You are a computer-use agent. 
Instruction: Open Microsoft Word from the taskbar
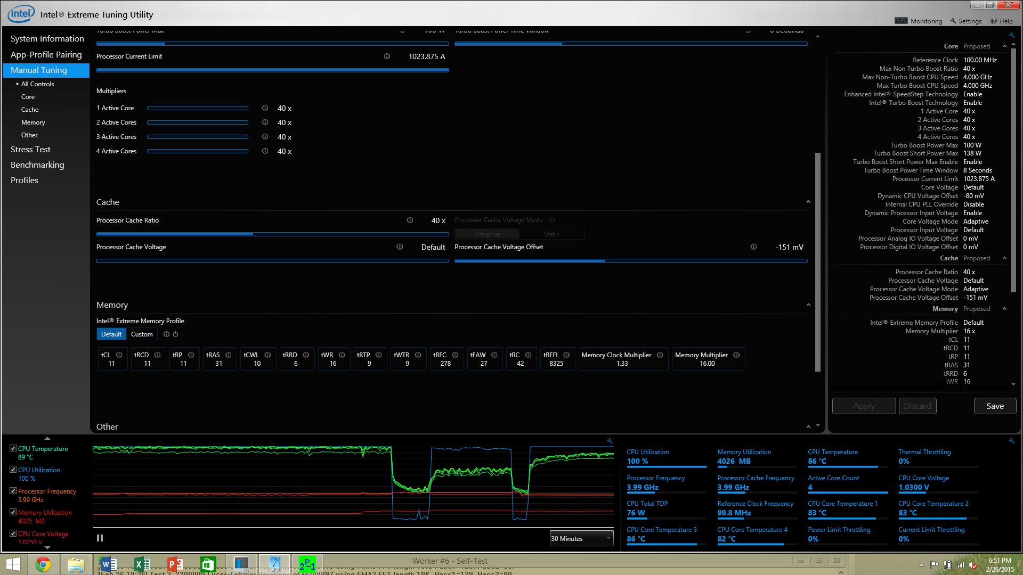(108, 564)
